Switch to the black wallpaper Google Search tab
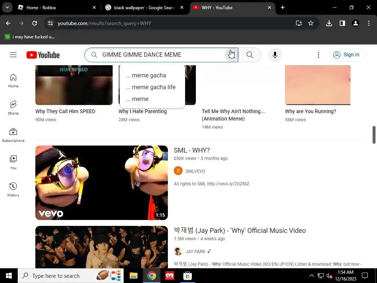377x283 pixels. pos(145,7)
